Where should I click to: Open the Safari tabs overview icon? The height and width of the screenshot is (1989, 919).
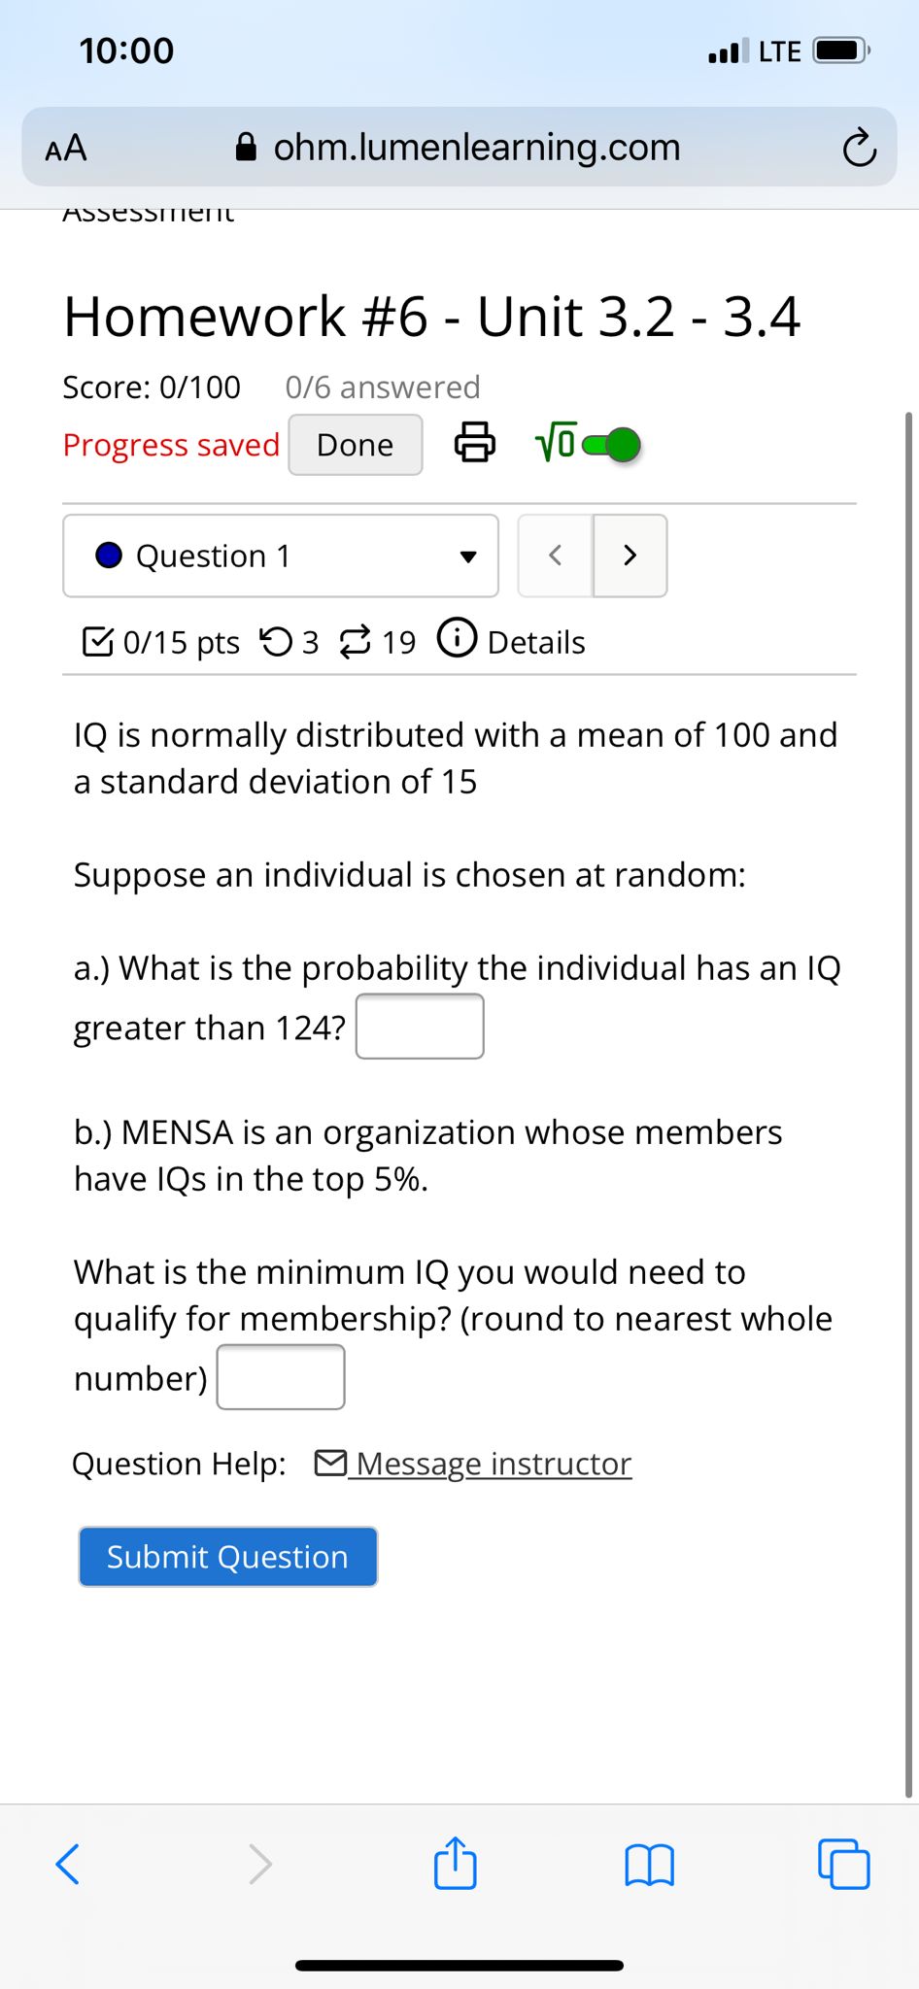[x=845, y=1862]
